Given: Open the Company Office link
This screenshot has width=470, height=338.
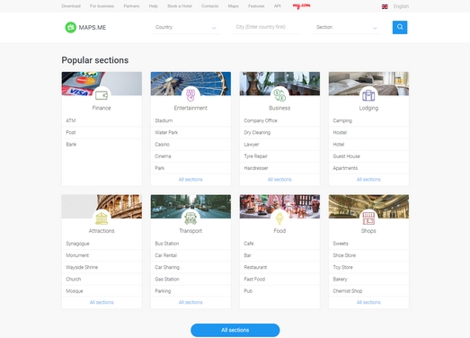Looking at the screenshot, I should (x=261, y=120).
